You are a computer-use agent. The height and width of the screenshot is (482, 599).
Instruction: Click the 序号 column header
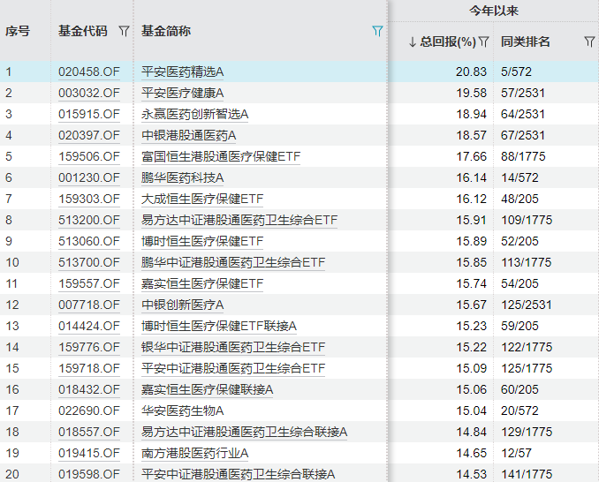[18, 31]
